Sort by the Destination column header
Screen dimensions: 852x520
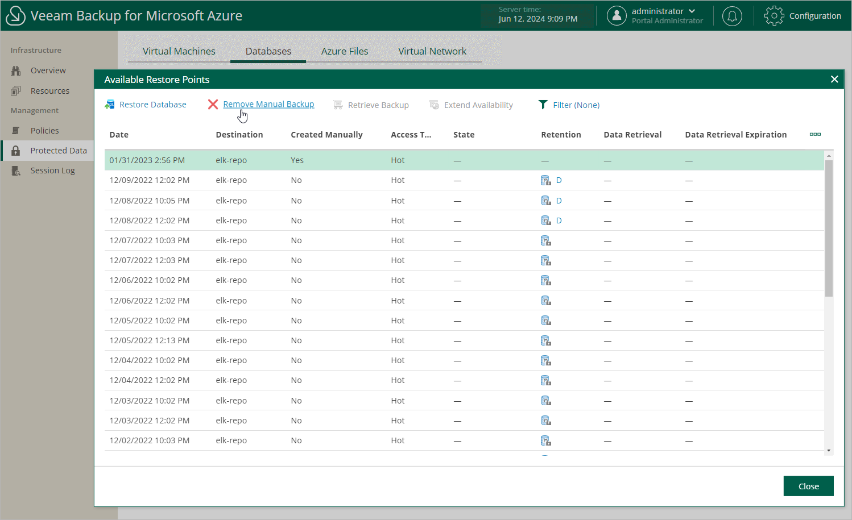pos(239,135)
